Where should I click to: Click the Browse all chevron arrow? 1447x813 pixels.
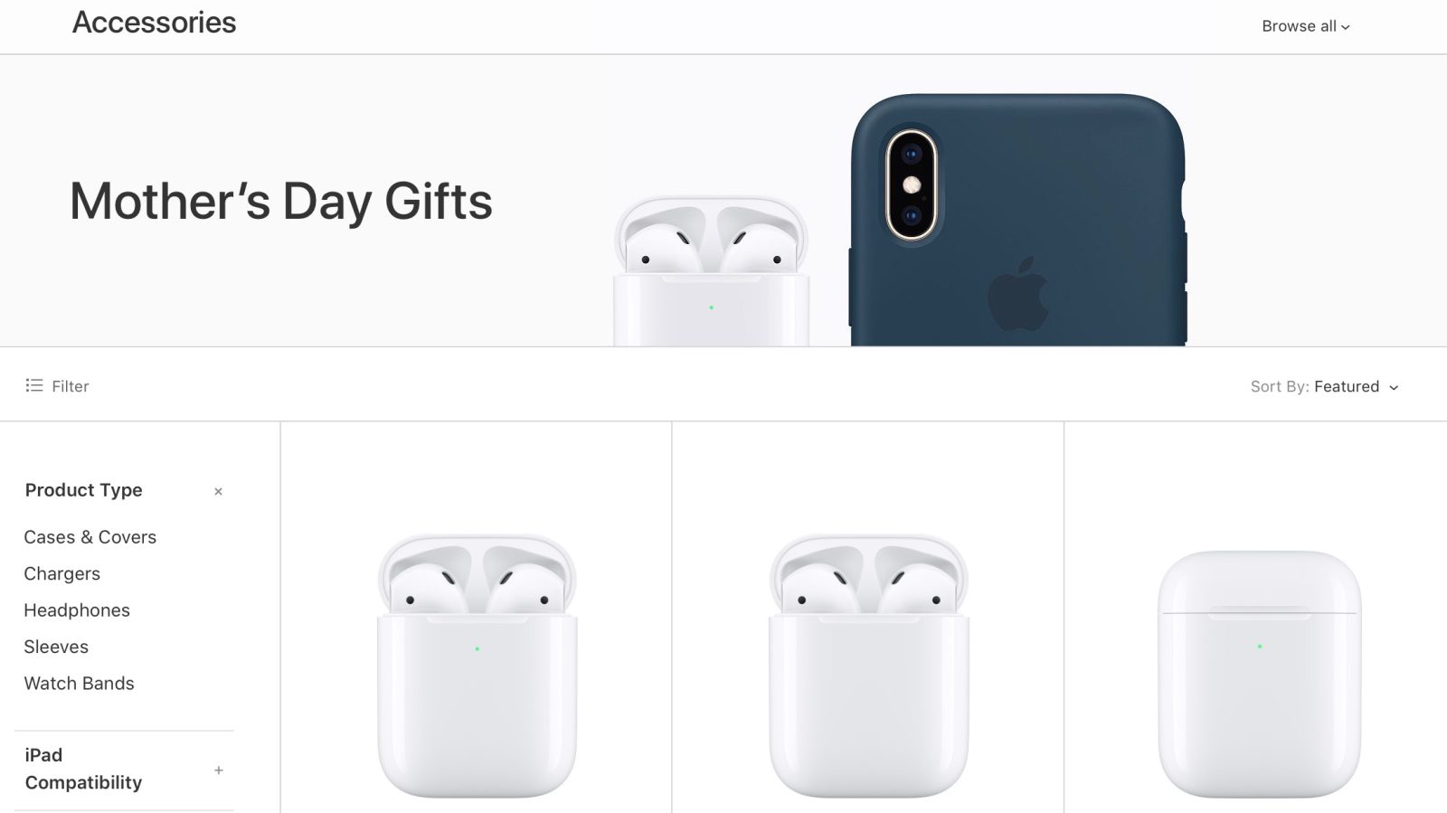(x=1346, y=27)
